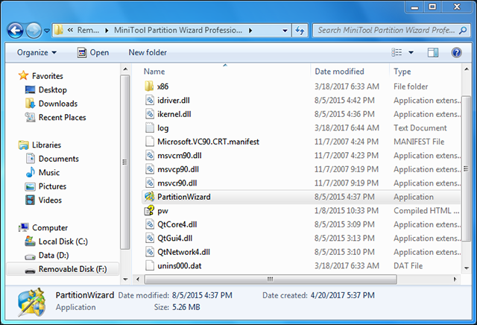Select Libraries in navigation pane
The height and width of the screenshot is (325, 477).
coord(40,145)
